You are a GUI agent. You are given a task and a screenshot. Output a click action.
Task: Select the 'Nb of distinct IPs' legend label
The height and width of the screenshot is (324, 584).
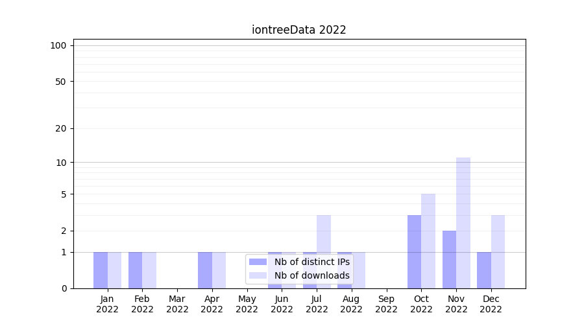[311, 262]
